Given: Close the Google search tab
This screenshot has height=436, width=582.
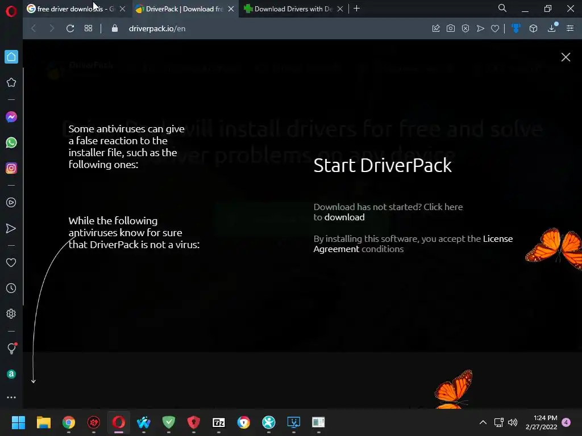Looking at the screenshot, I should pyautogui.click(x=122, y=9).
